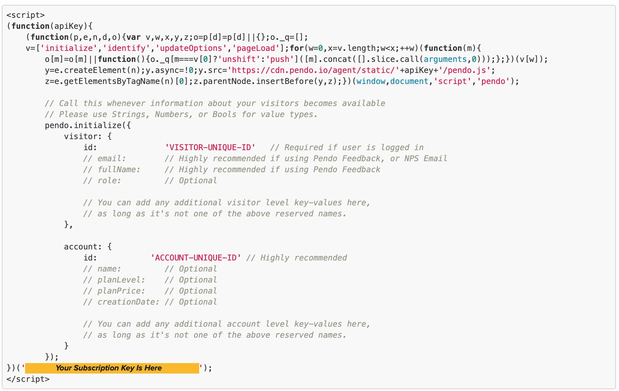Click the '// email:' comment
Image resolution: width=619 pixels, height=391 pixels.
[x=104, y=158]
